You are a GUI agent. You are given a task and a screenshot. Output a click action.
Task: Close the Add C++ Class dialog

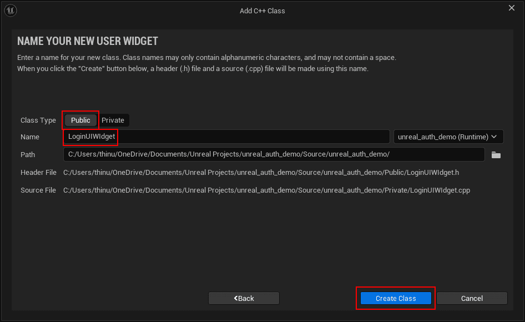[x=511, y=8]
